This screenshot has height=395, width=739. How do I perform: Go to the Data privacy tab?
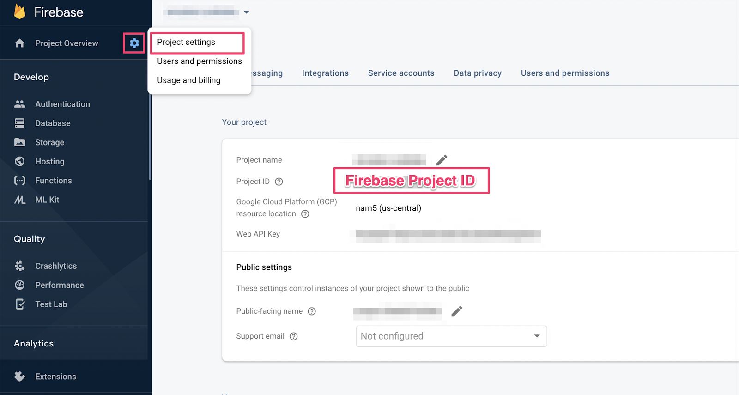coord(477,73)
